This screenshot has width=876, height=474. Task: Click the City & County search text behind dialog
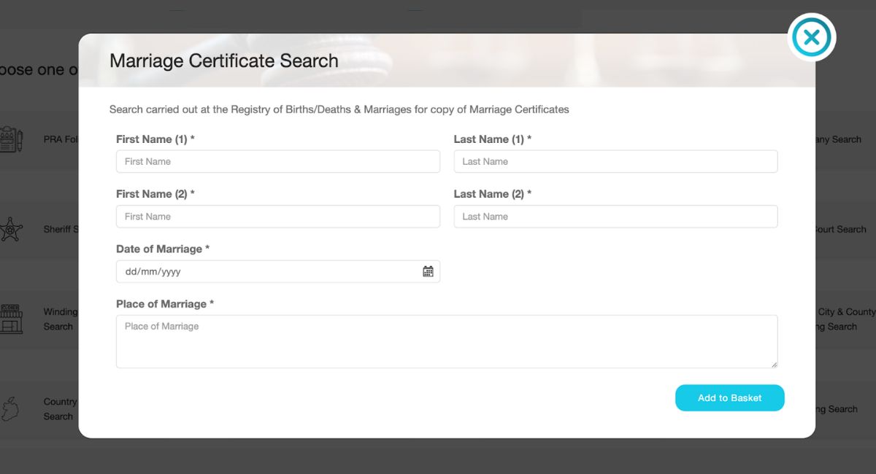click(x=846, y=319)
